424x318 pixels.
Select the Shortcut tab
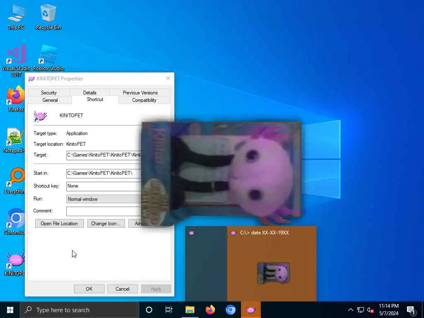95,99
